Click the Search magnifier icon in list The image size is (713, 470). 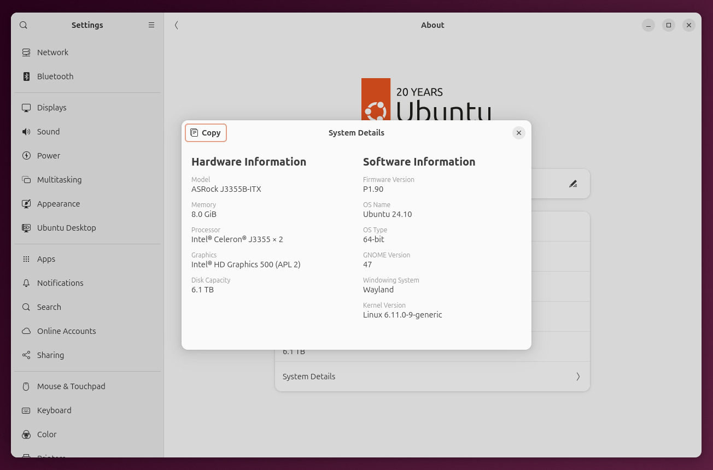26,307
